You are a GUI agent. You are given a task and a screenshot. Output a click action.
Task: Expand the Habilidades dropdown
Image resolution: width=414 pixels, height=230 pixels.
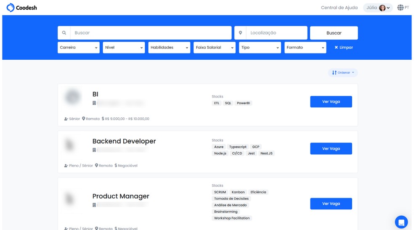pos(169,48)
